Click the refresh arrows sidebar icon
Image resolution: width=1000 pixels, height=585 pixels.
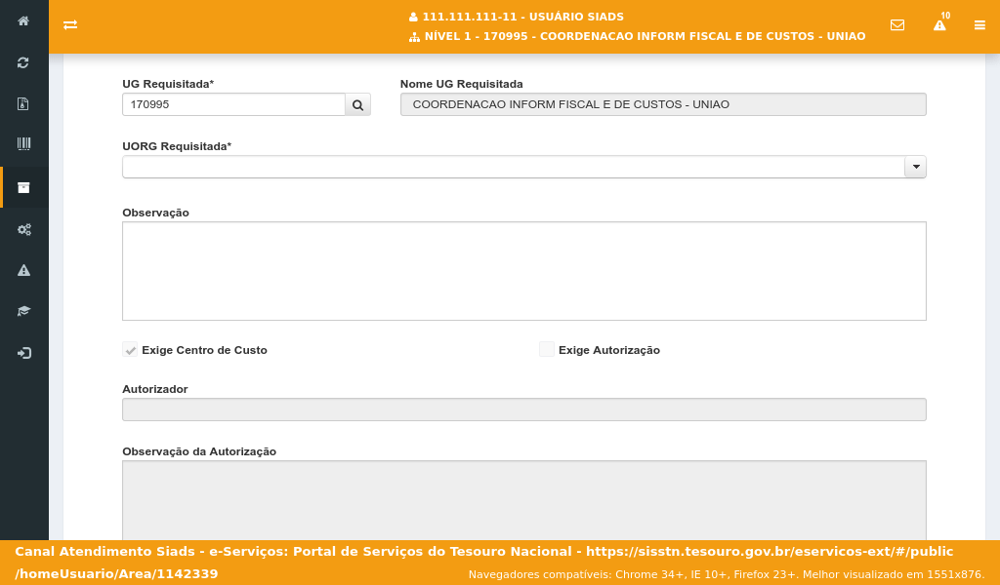pyautogui.click(x=23, y=62)
